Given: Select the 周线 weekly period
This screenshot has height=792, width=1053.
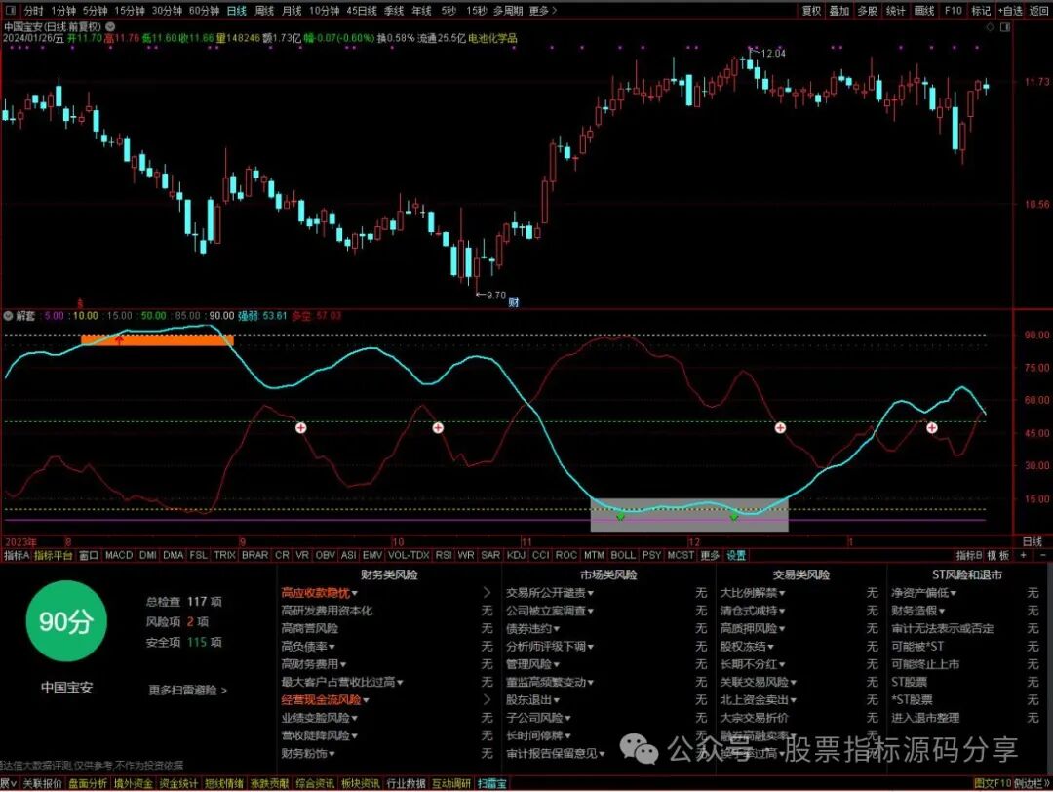Looking at the screenshot, I should [x=264, y=10].
